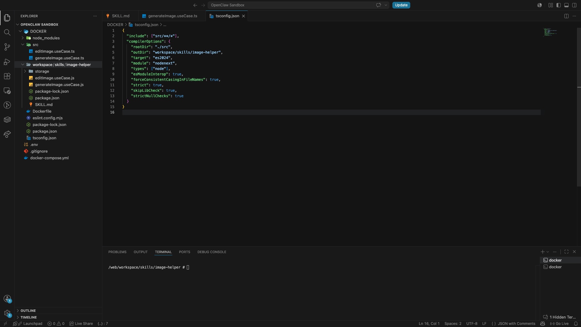Image resolution: width=581 pixels, height=327 pixels.
Task: Click Live Share in the status bar
Action: pyautogui.click(x=81, y=324)
